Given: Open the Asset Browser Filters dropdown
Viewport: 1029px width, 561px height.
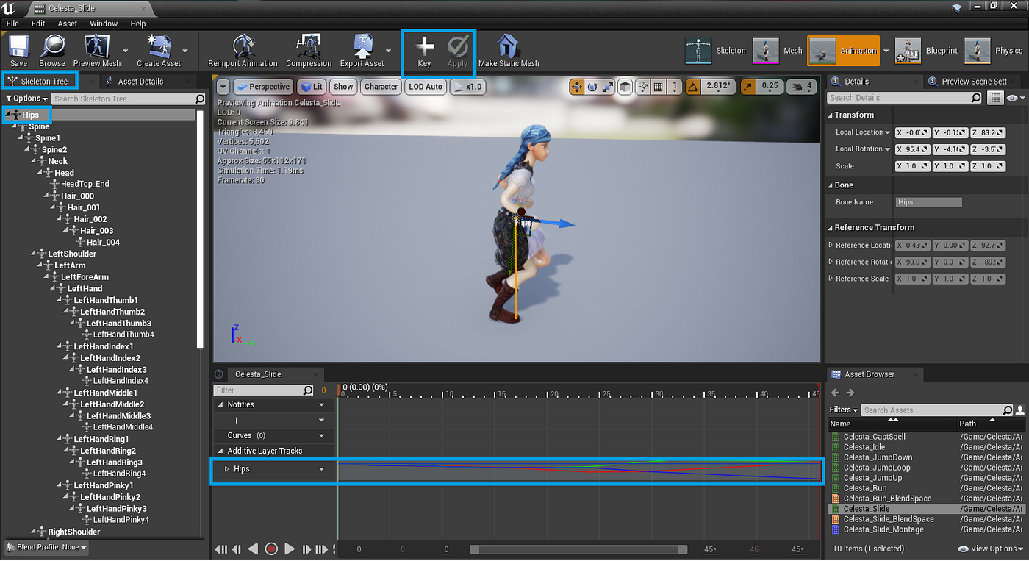Looking at the screenshot, I should (844, 410).
